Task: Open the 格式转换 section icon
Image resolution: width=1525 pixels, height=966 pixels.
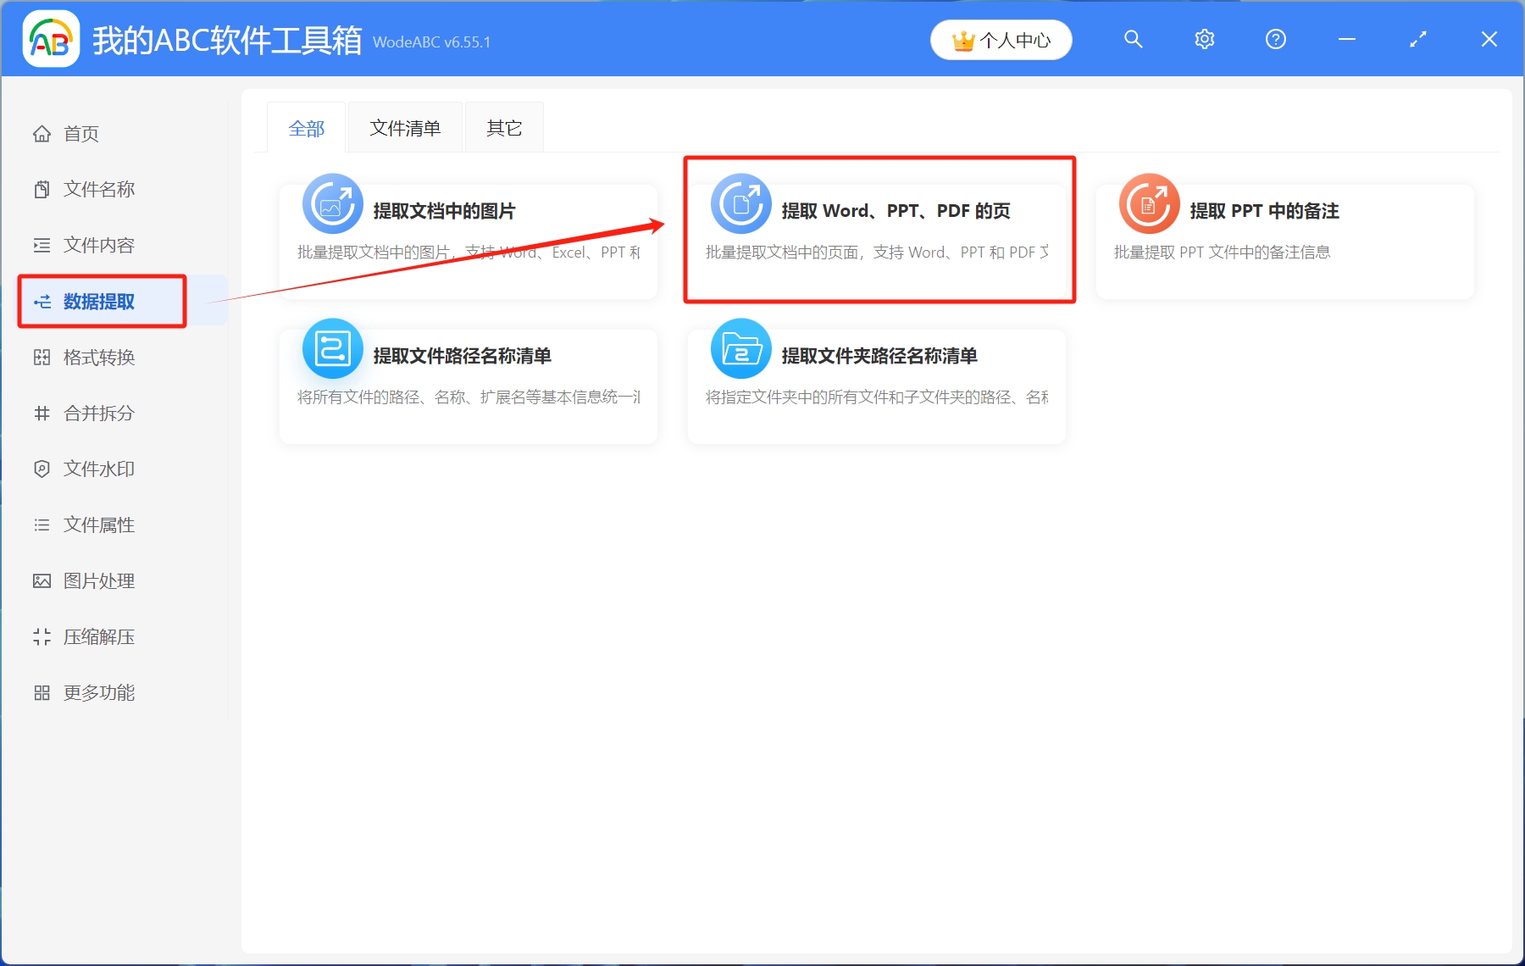Action: pyautogui.click(x=42, y=357)
